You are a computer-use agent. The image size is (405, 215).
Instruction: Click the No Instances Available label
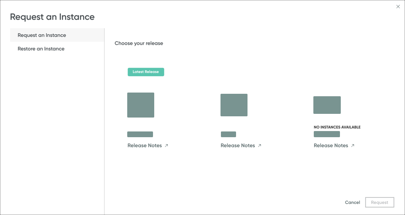337,127
